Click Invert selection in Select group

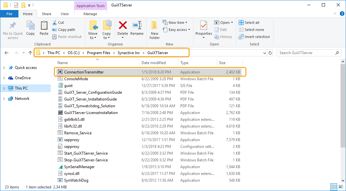(254, 37)
